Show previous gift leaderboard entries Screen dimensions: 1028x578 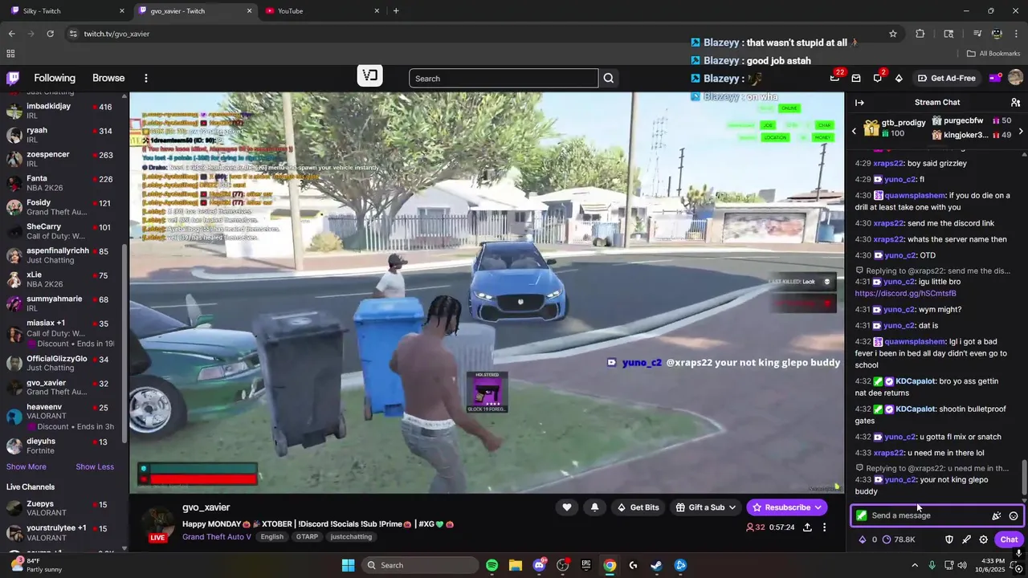point(855,131)
